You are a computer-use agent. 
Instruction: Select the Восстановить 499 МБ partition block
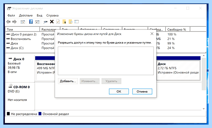[45, 71]
